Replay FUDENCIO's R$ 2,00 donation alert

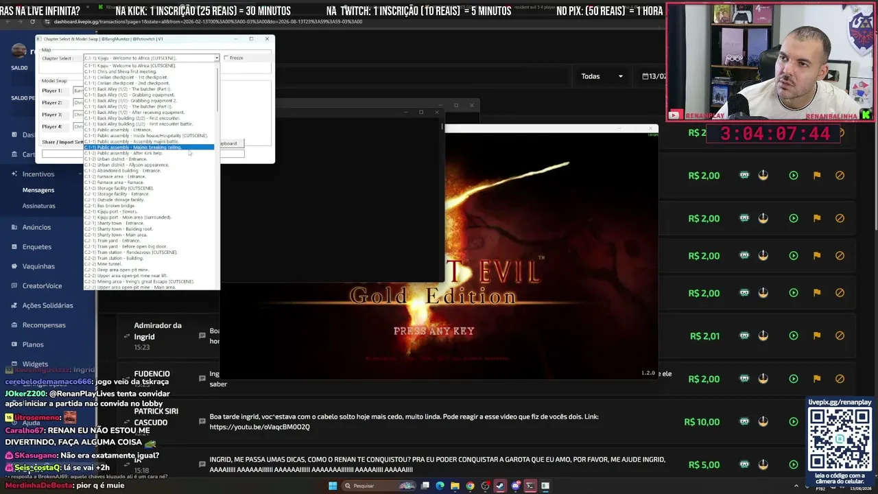794,379
